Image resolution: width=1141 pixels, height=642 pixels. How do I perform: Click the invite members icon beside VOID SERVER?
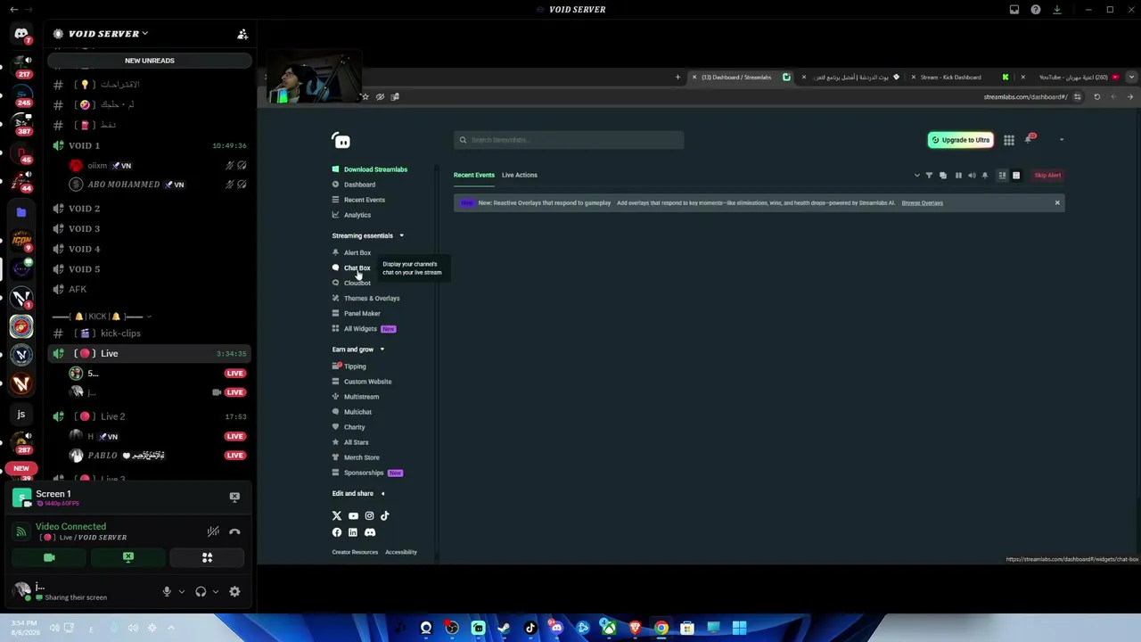click(x=242, y=34)
